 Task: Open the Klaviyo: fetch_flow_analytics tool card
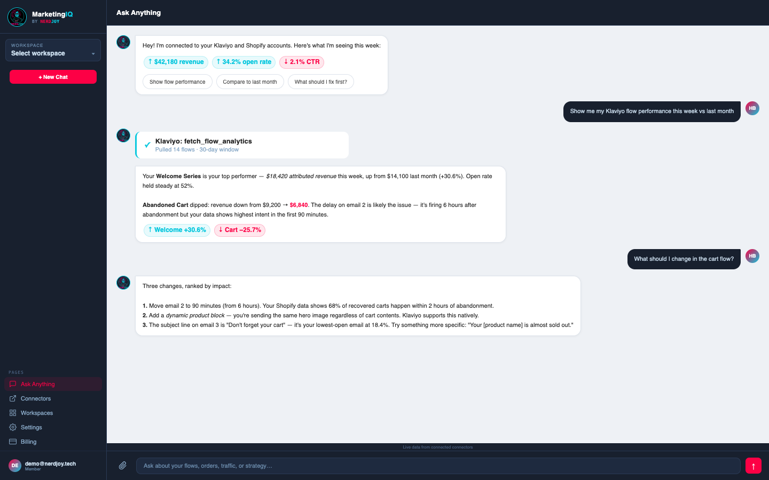pyautogui.click(x=242, y=145)
